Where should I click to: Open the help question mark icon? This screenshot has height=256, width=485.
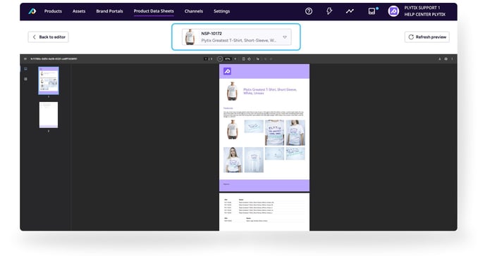[x=309, y=11]
